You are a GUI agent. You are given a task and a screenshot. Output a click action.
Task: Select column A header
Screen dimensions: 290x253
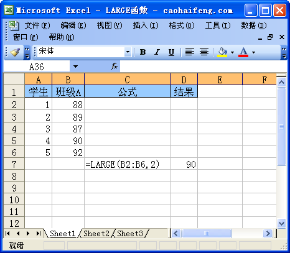(x=39, y=80)
